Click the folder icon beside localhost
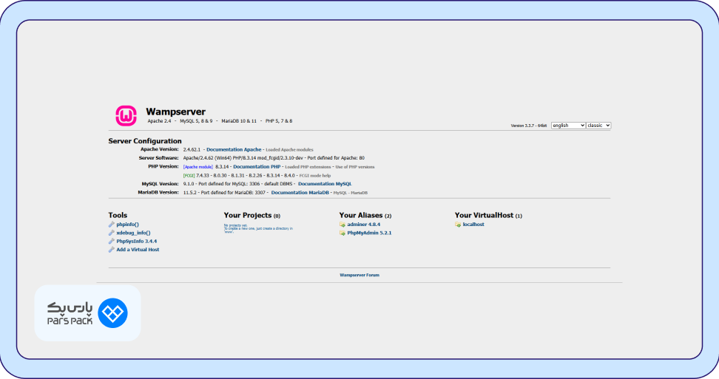This screenshot has height=379, width=719. [x=458, y=225]
